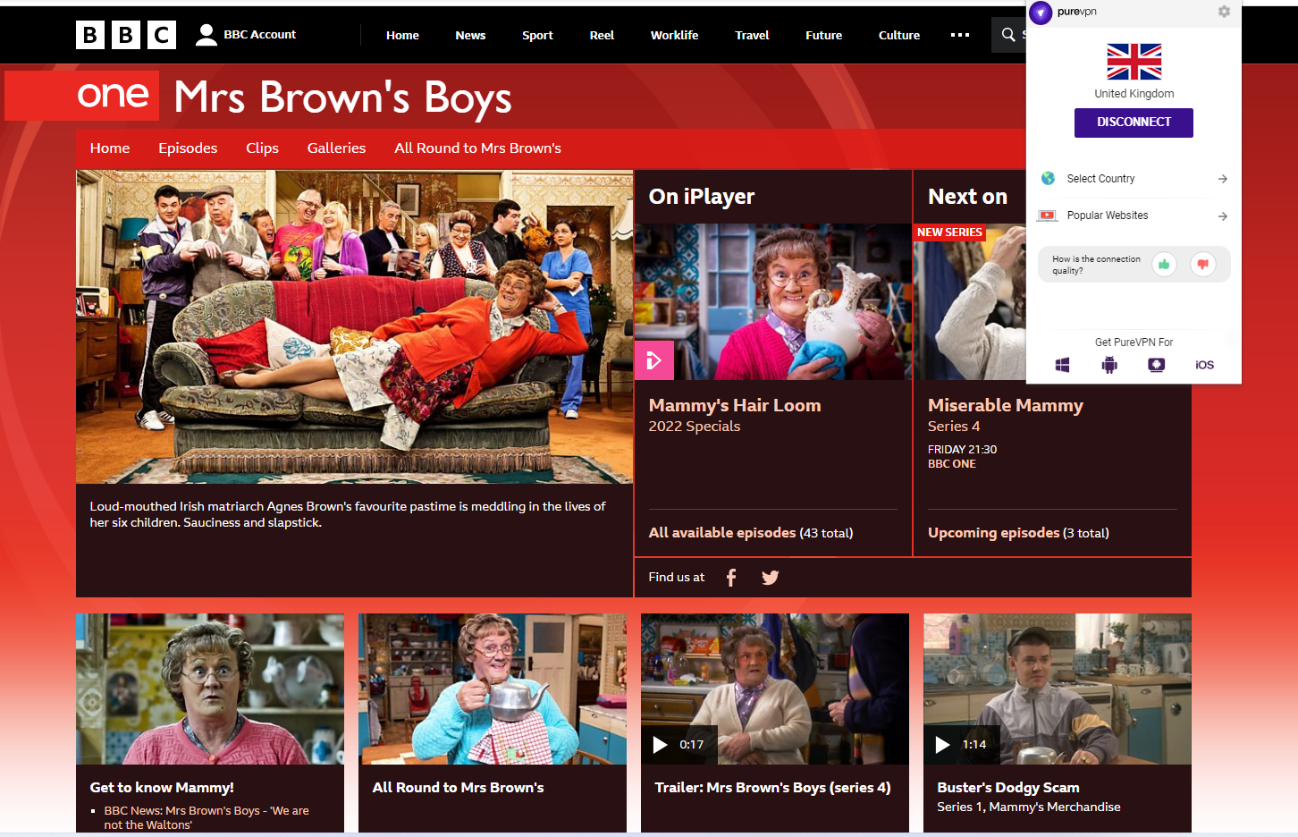Open the show's Twitter page

pyautogui.click(x=770, y=578)
